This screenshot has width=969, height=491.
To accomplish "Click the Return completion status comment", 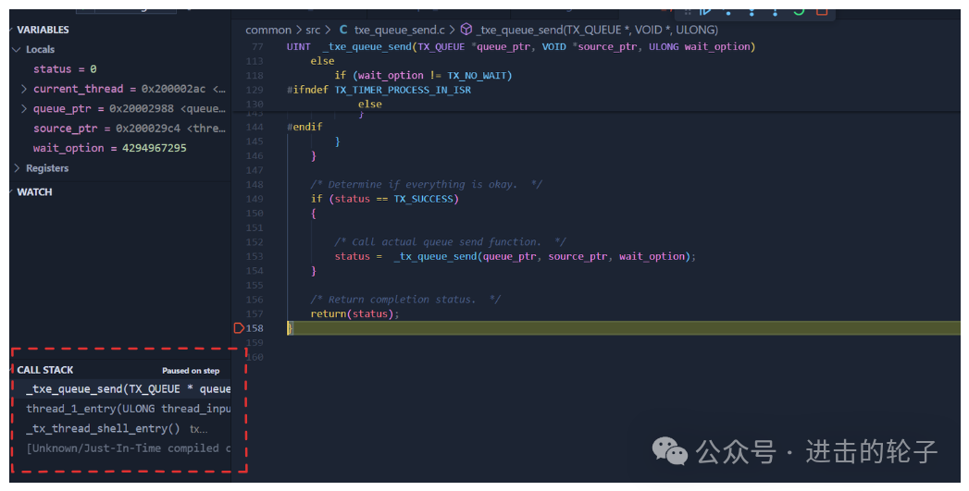I will (x=405, y=300).
